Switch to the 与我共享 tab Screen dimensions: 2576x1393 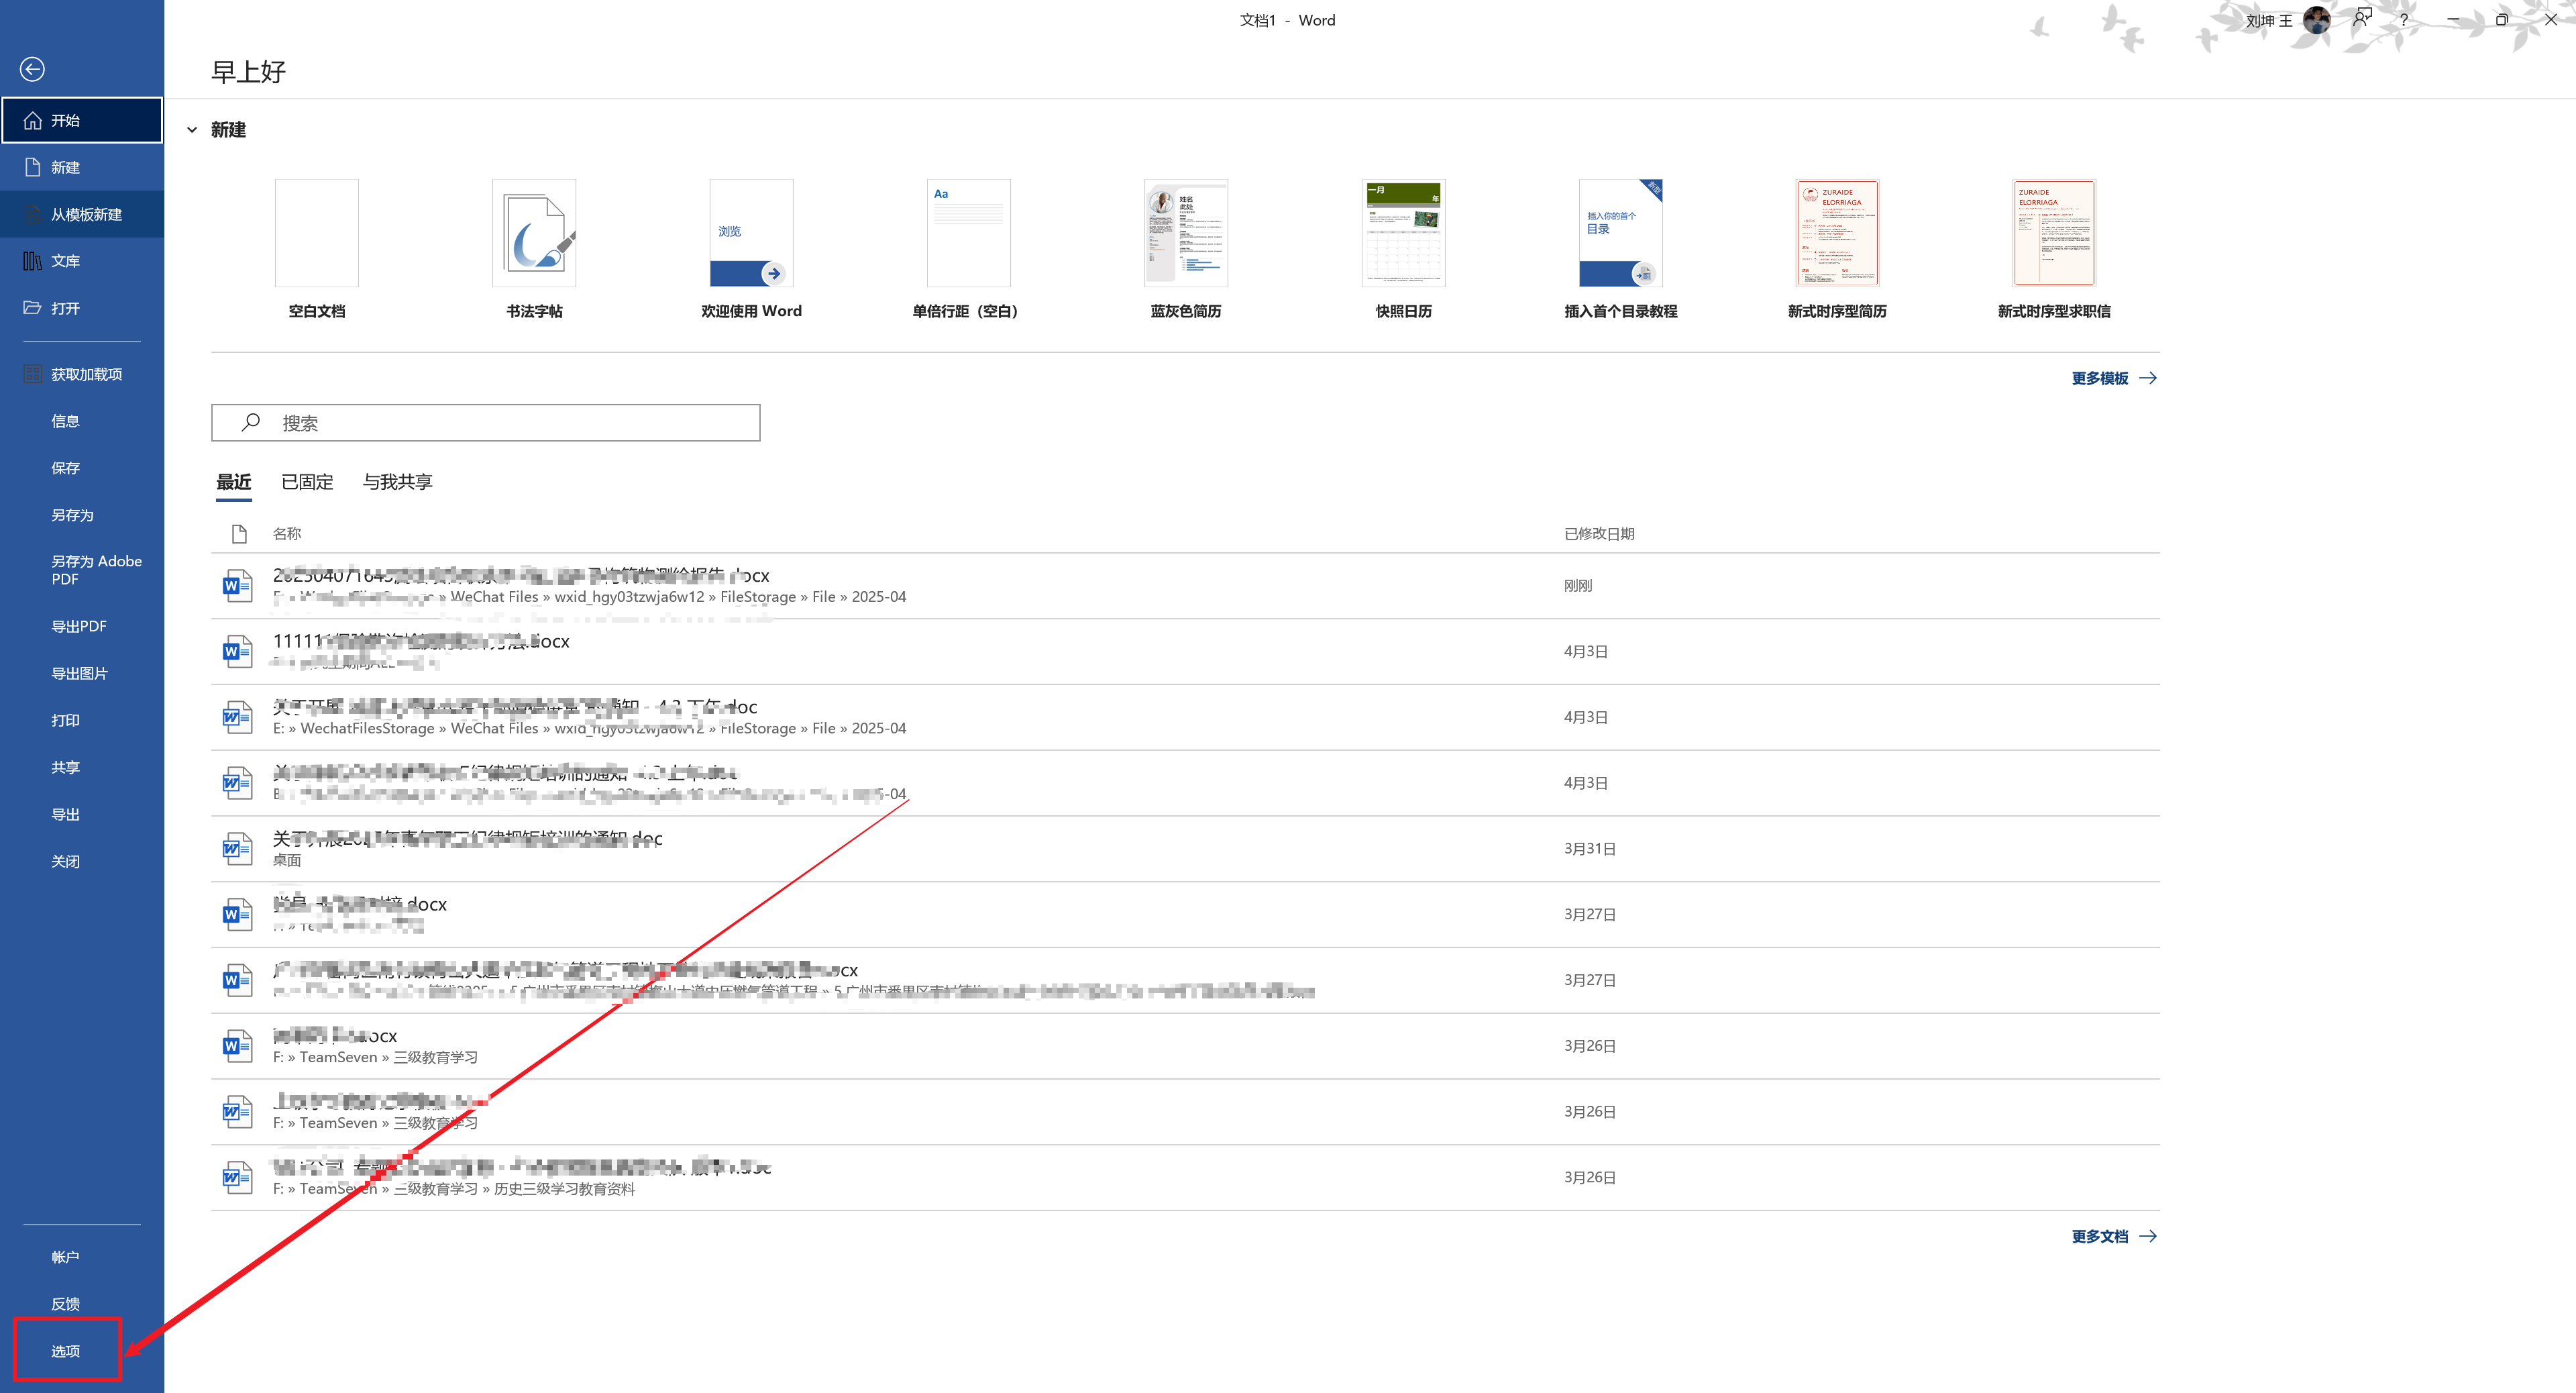click(x=397, y=483)
